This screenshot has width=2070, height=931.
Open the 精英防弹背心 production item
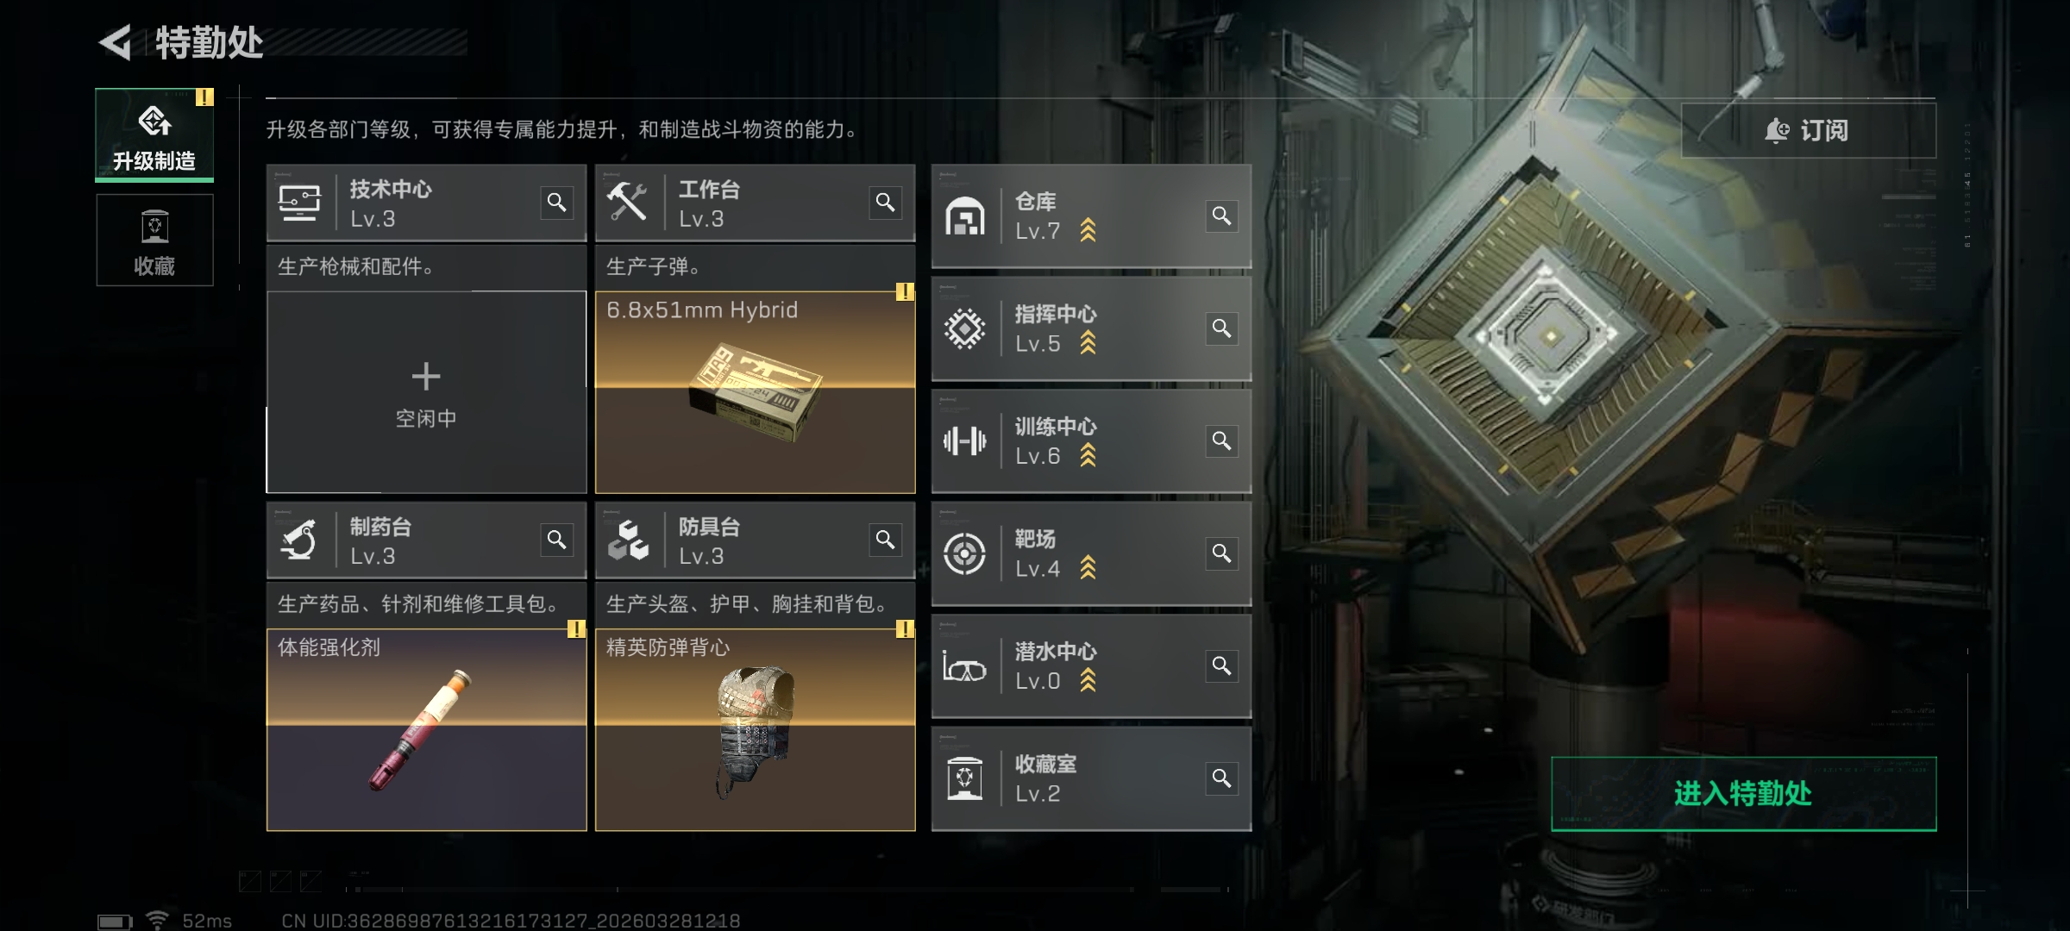click(x=755, y=730)
